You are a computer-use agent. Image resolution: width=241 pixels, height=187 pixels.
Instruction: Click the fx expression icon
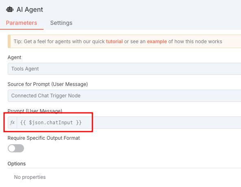(12, 123)
